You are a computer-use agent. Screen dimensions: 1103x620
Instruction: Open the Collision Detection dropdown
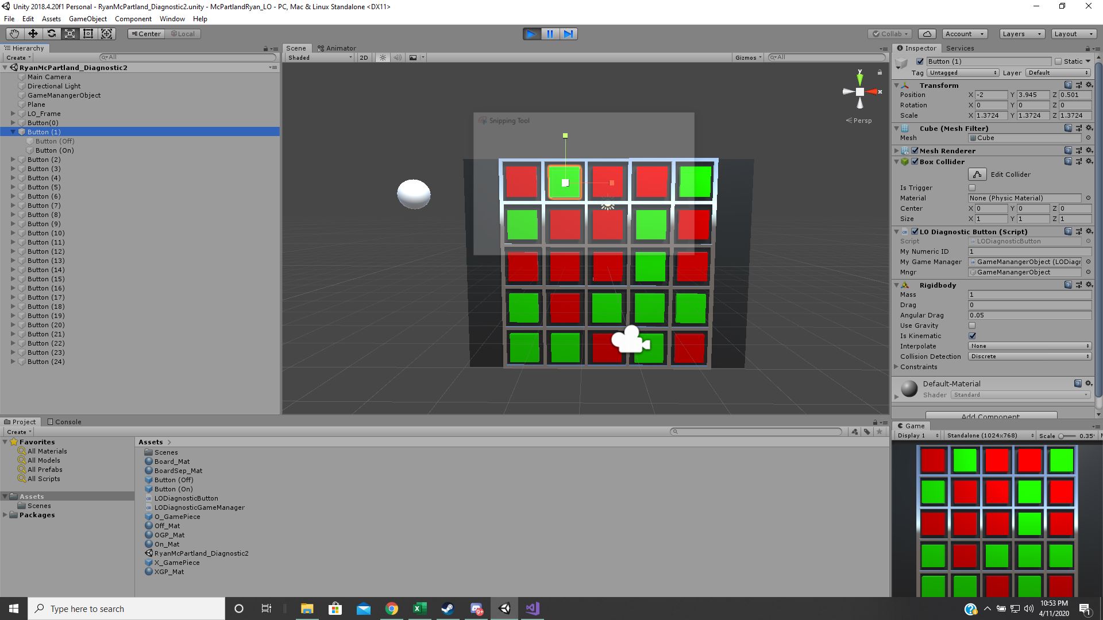tap(1029, 356)
